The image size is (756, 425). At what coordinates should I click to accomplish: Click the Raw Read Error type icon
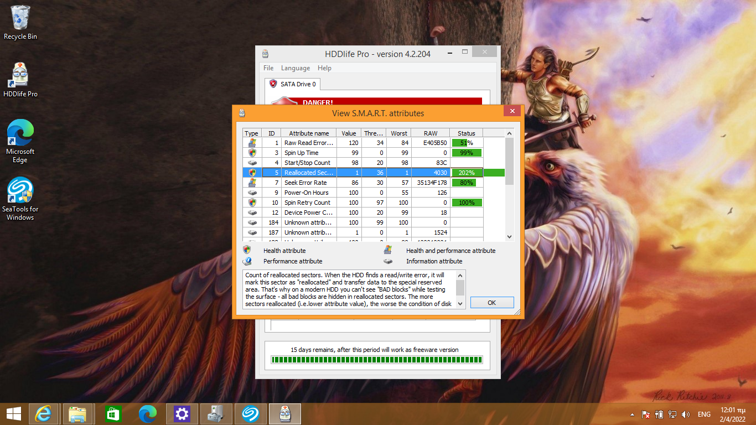(x=252, y=143)
